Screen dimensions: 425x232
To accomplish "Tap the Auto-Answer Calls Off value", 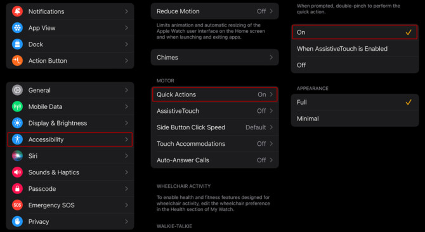I will pos(261,160).
